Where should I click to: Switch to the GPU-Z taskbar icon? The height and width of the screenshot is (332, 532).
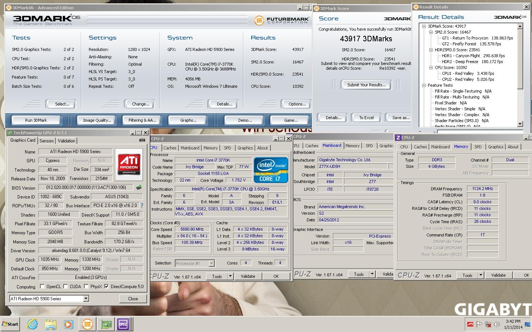pyautogui.click(x=106, y=324)
